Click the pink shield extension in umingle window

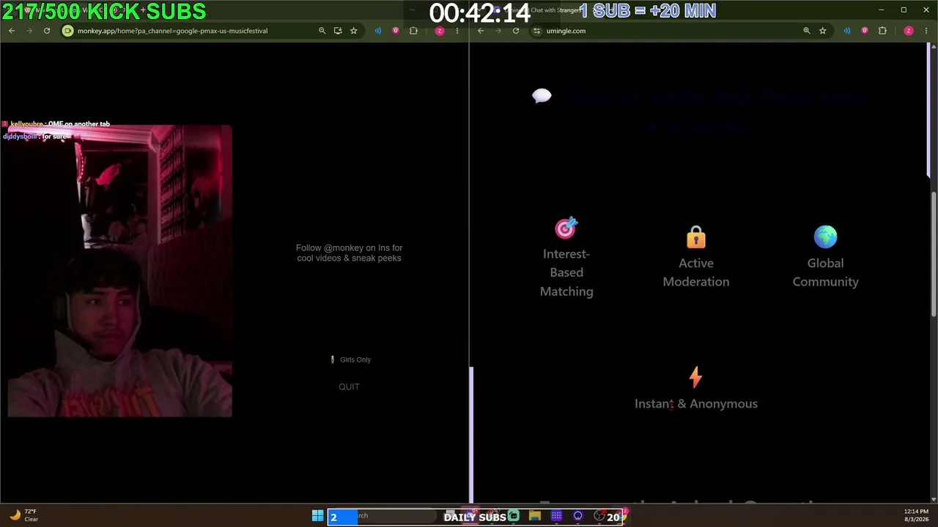(x=865, y=31)
